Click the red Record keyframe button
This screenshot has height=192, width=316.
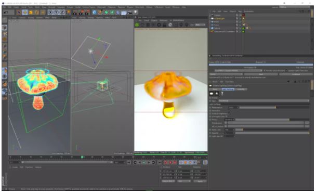point(166,162)
